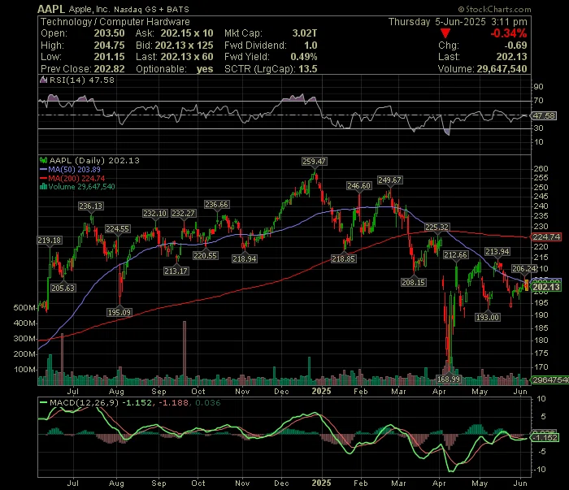Image resolution: width=569 pixels, height=490 pixels.
Task: Click the Prev Close 202.82 value
Action: pos(109,69)
